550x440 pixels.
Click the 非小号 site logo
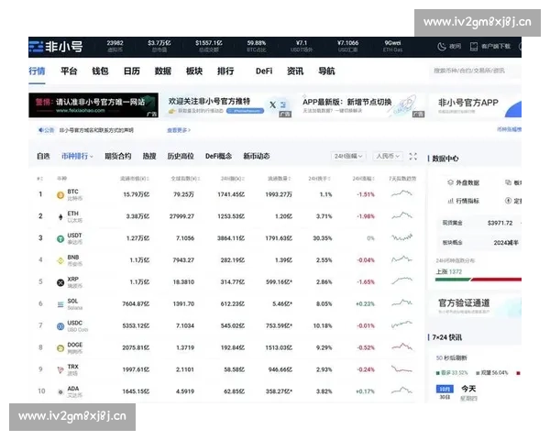pyautogui.click(x=56, y=47)
